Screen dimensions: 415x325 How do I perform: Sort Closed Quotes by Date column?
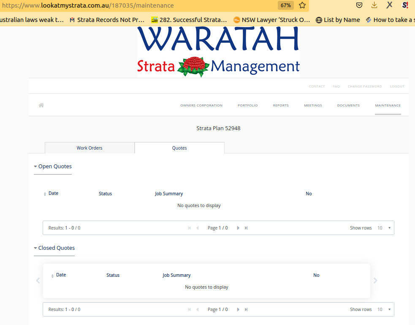click(x=59, y=275)
